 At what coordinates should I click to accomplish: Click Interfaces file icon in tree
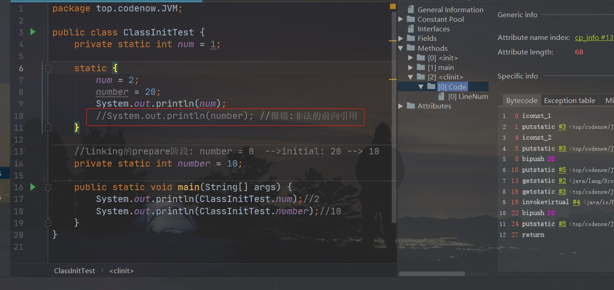click(411, 29)
